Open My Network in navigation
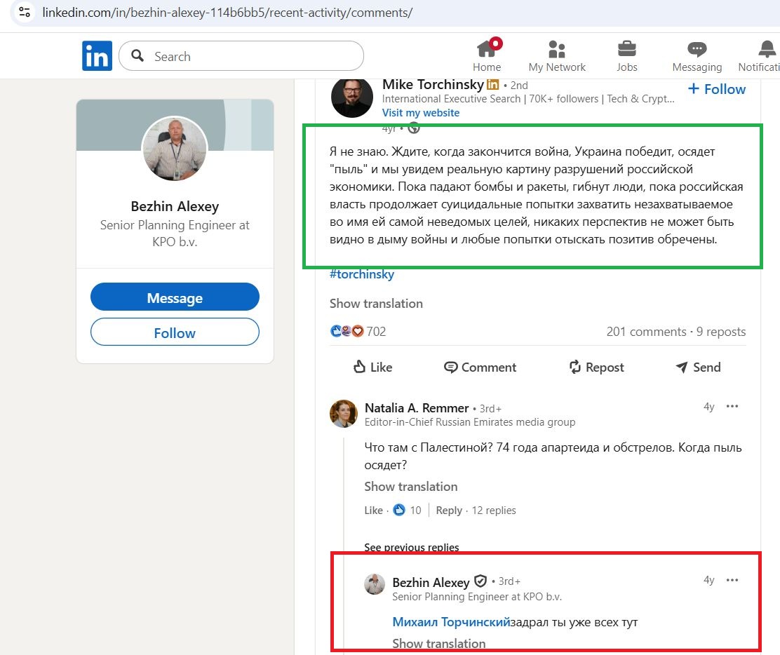 pyautogui.click(x=557, y=55)
